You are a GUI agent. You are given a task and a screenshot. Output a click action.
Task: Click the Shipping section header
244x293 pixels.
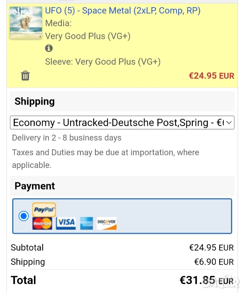pos(35,101)
